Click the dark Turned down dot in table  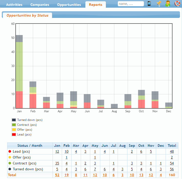coord(10,169)
